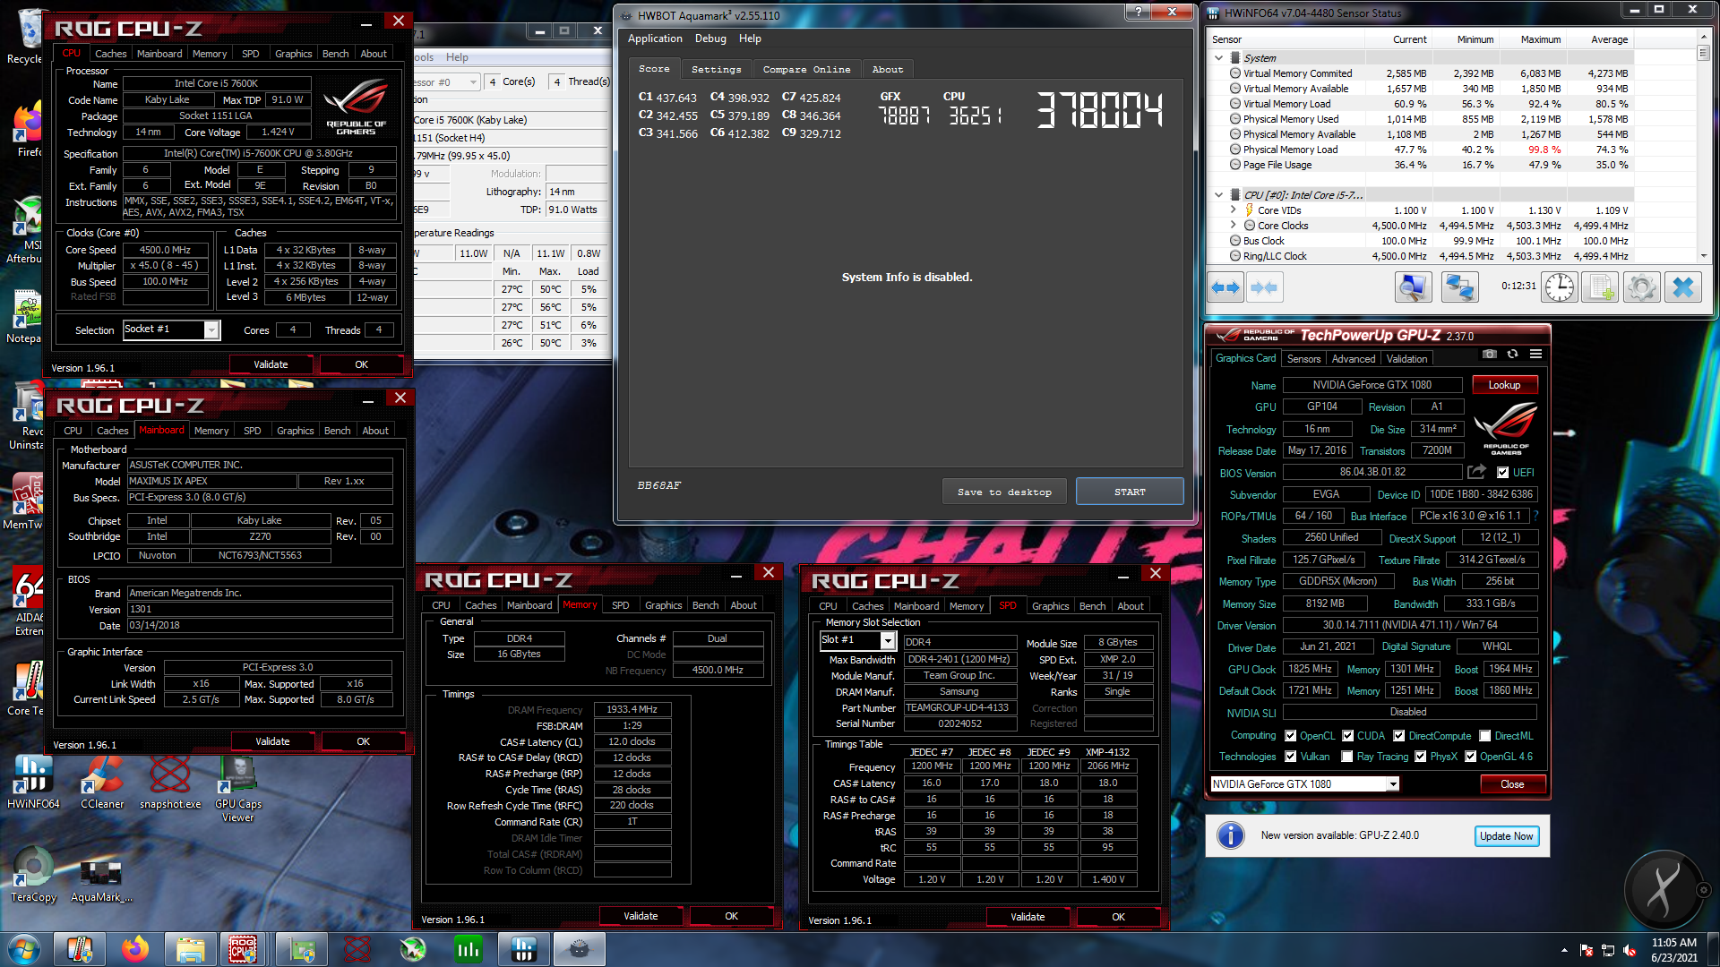Click the GPU-Z Lookup button
This screenshot has width=1720, height=967.
click(x=1504, y=385)
